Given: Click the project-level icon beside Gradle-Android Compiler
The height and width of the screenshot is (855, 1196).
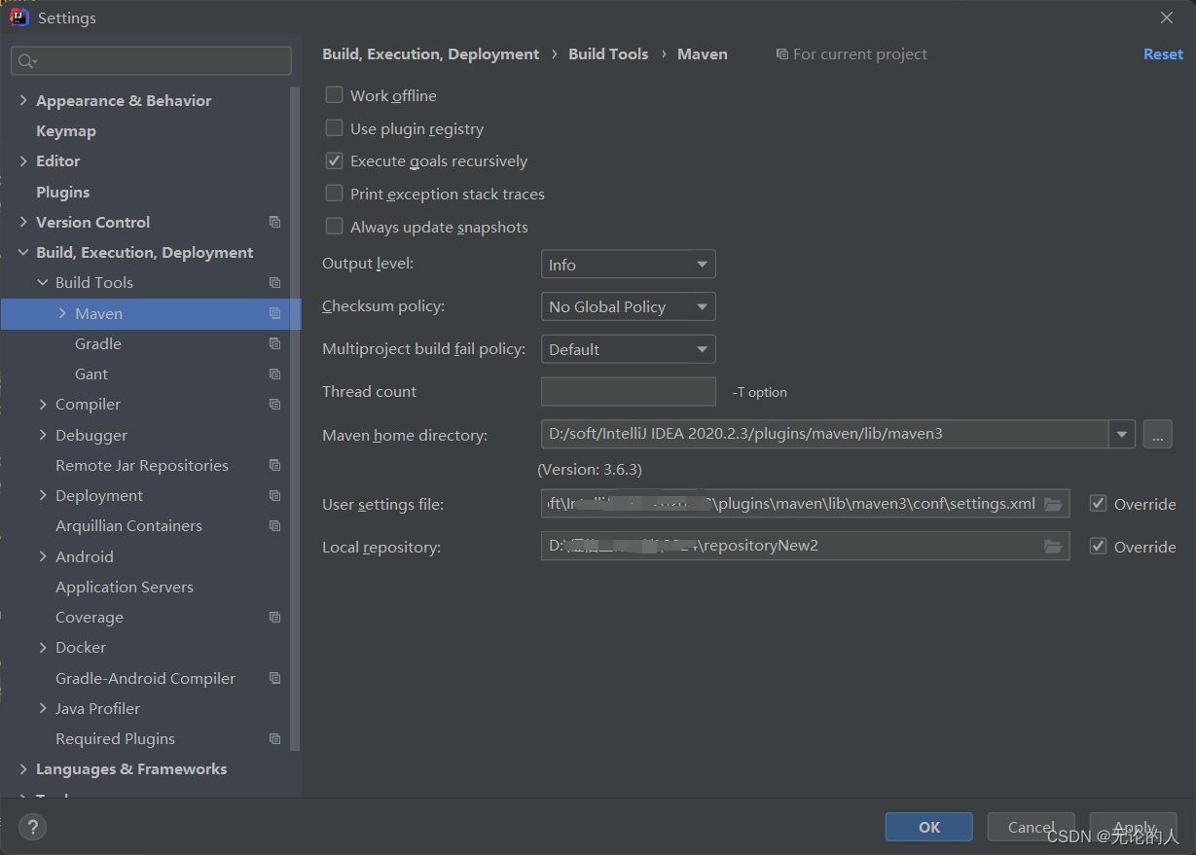Looking at the screenshot, I should tap(274, 678).
